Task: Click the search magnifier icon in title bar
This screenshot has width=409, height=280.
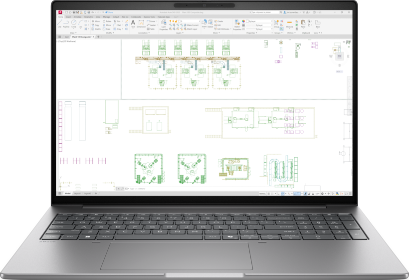Action: (x=281, y=12)
